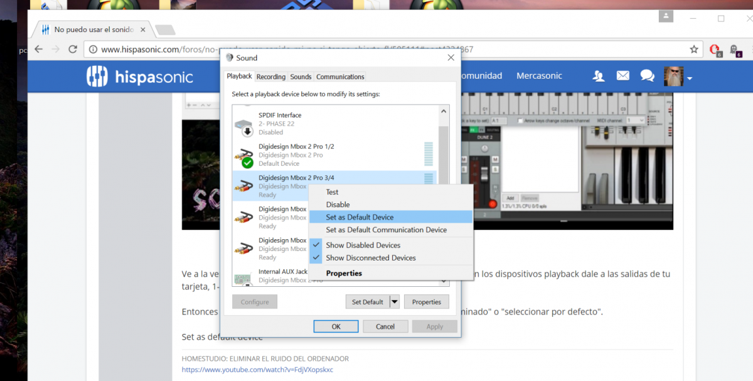Choose Set as Default Communication Device

[391, 230]
